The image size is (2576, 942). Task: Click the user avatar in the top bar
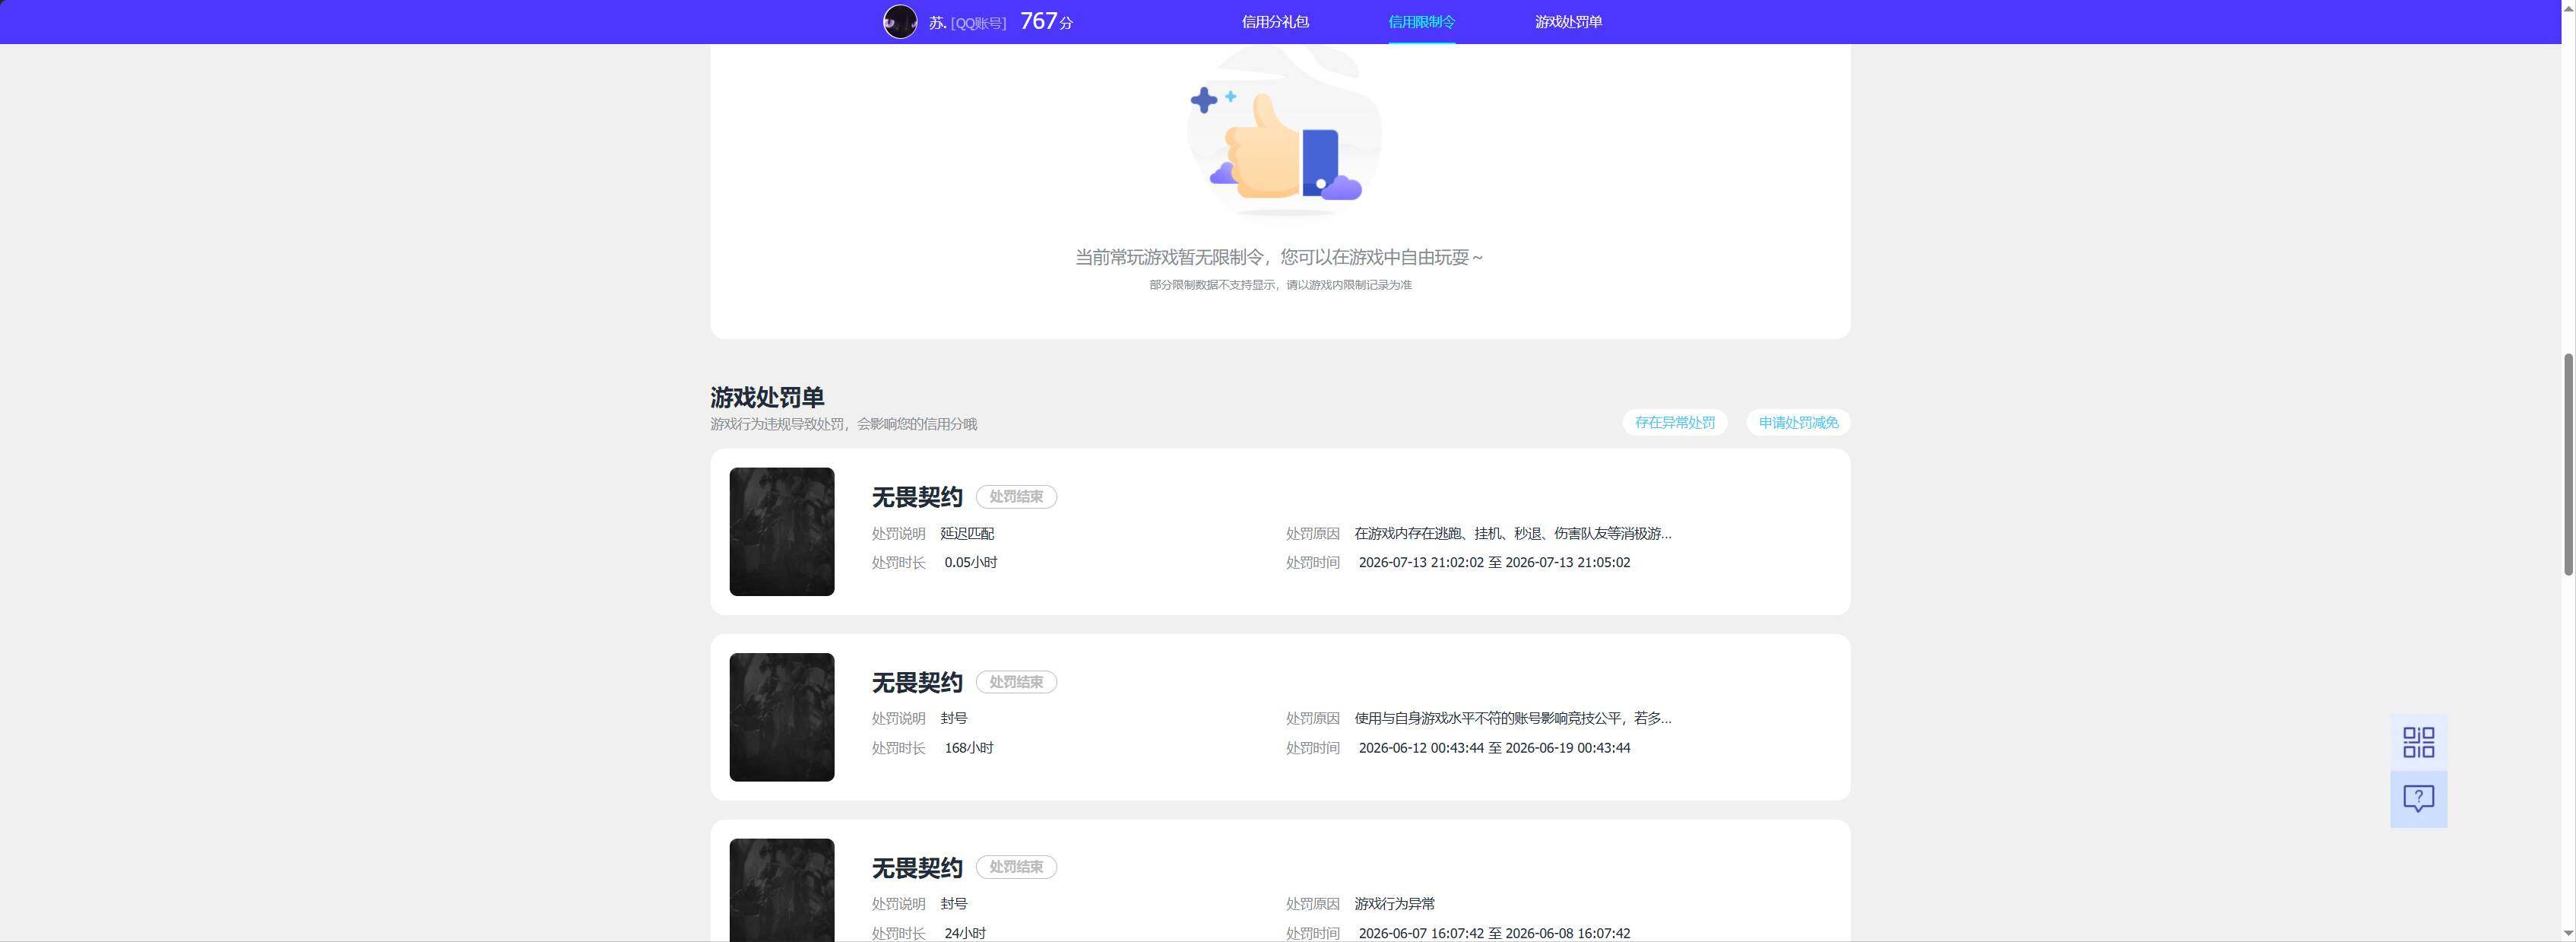(900, 22)
